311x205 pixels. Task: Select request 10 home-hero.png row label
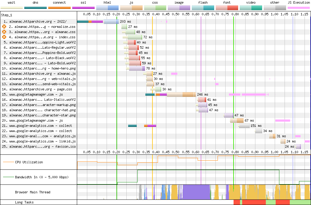coord(42,68)
